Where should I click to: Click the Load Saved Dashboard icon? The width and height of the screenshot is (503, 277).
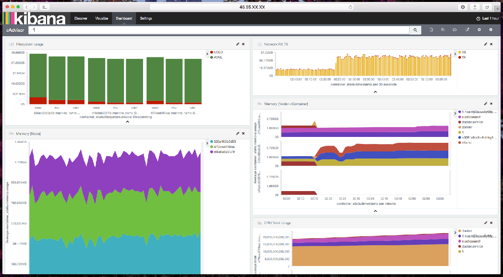pos(455,30)
